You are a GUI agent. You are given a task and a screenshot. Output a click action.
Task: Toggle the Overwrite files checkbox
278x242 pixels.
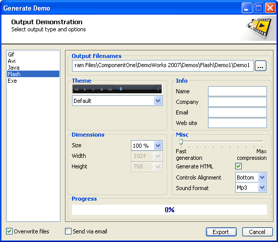point(9,231)
